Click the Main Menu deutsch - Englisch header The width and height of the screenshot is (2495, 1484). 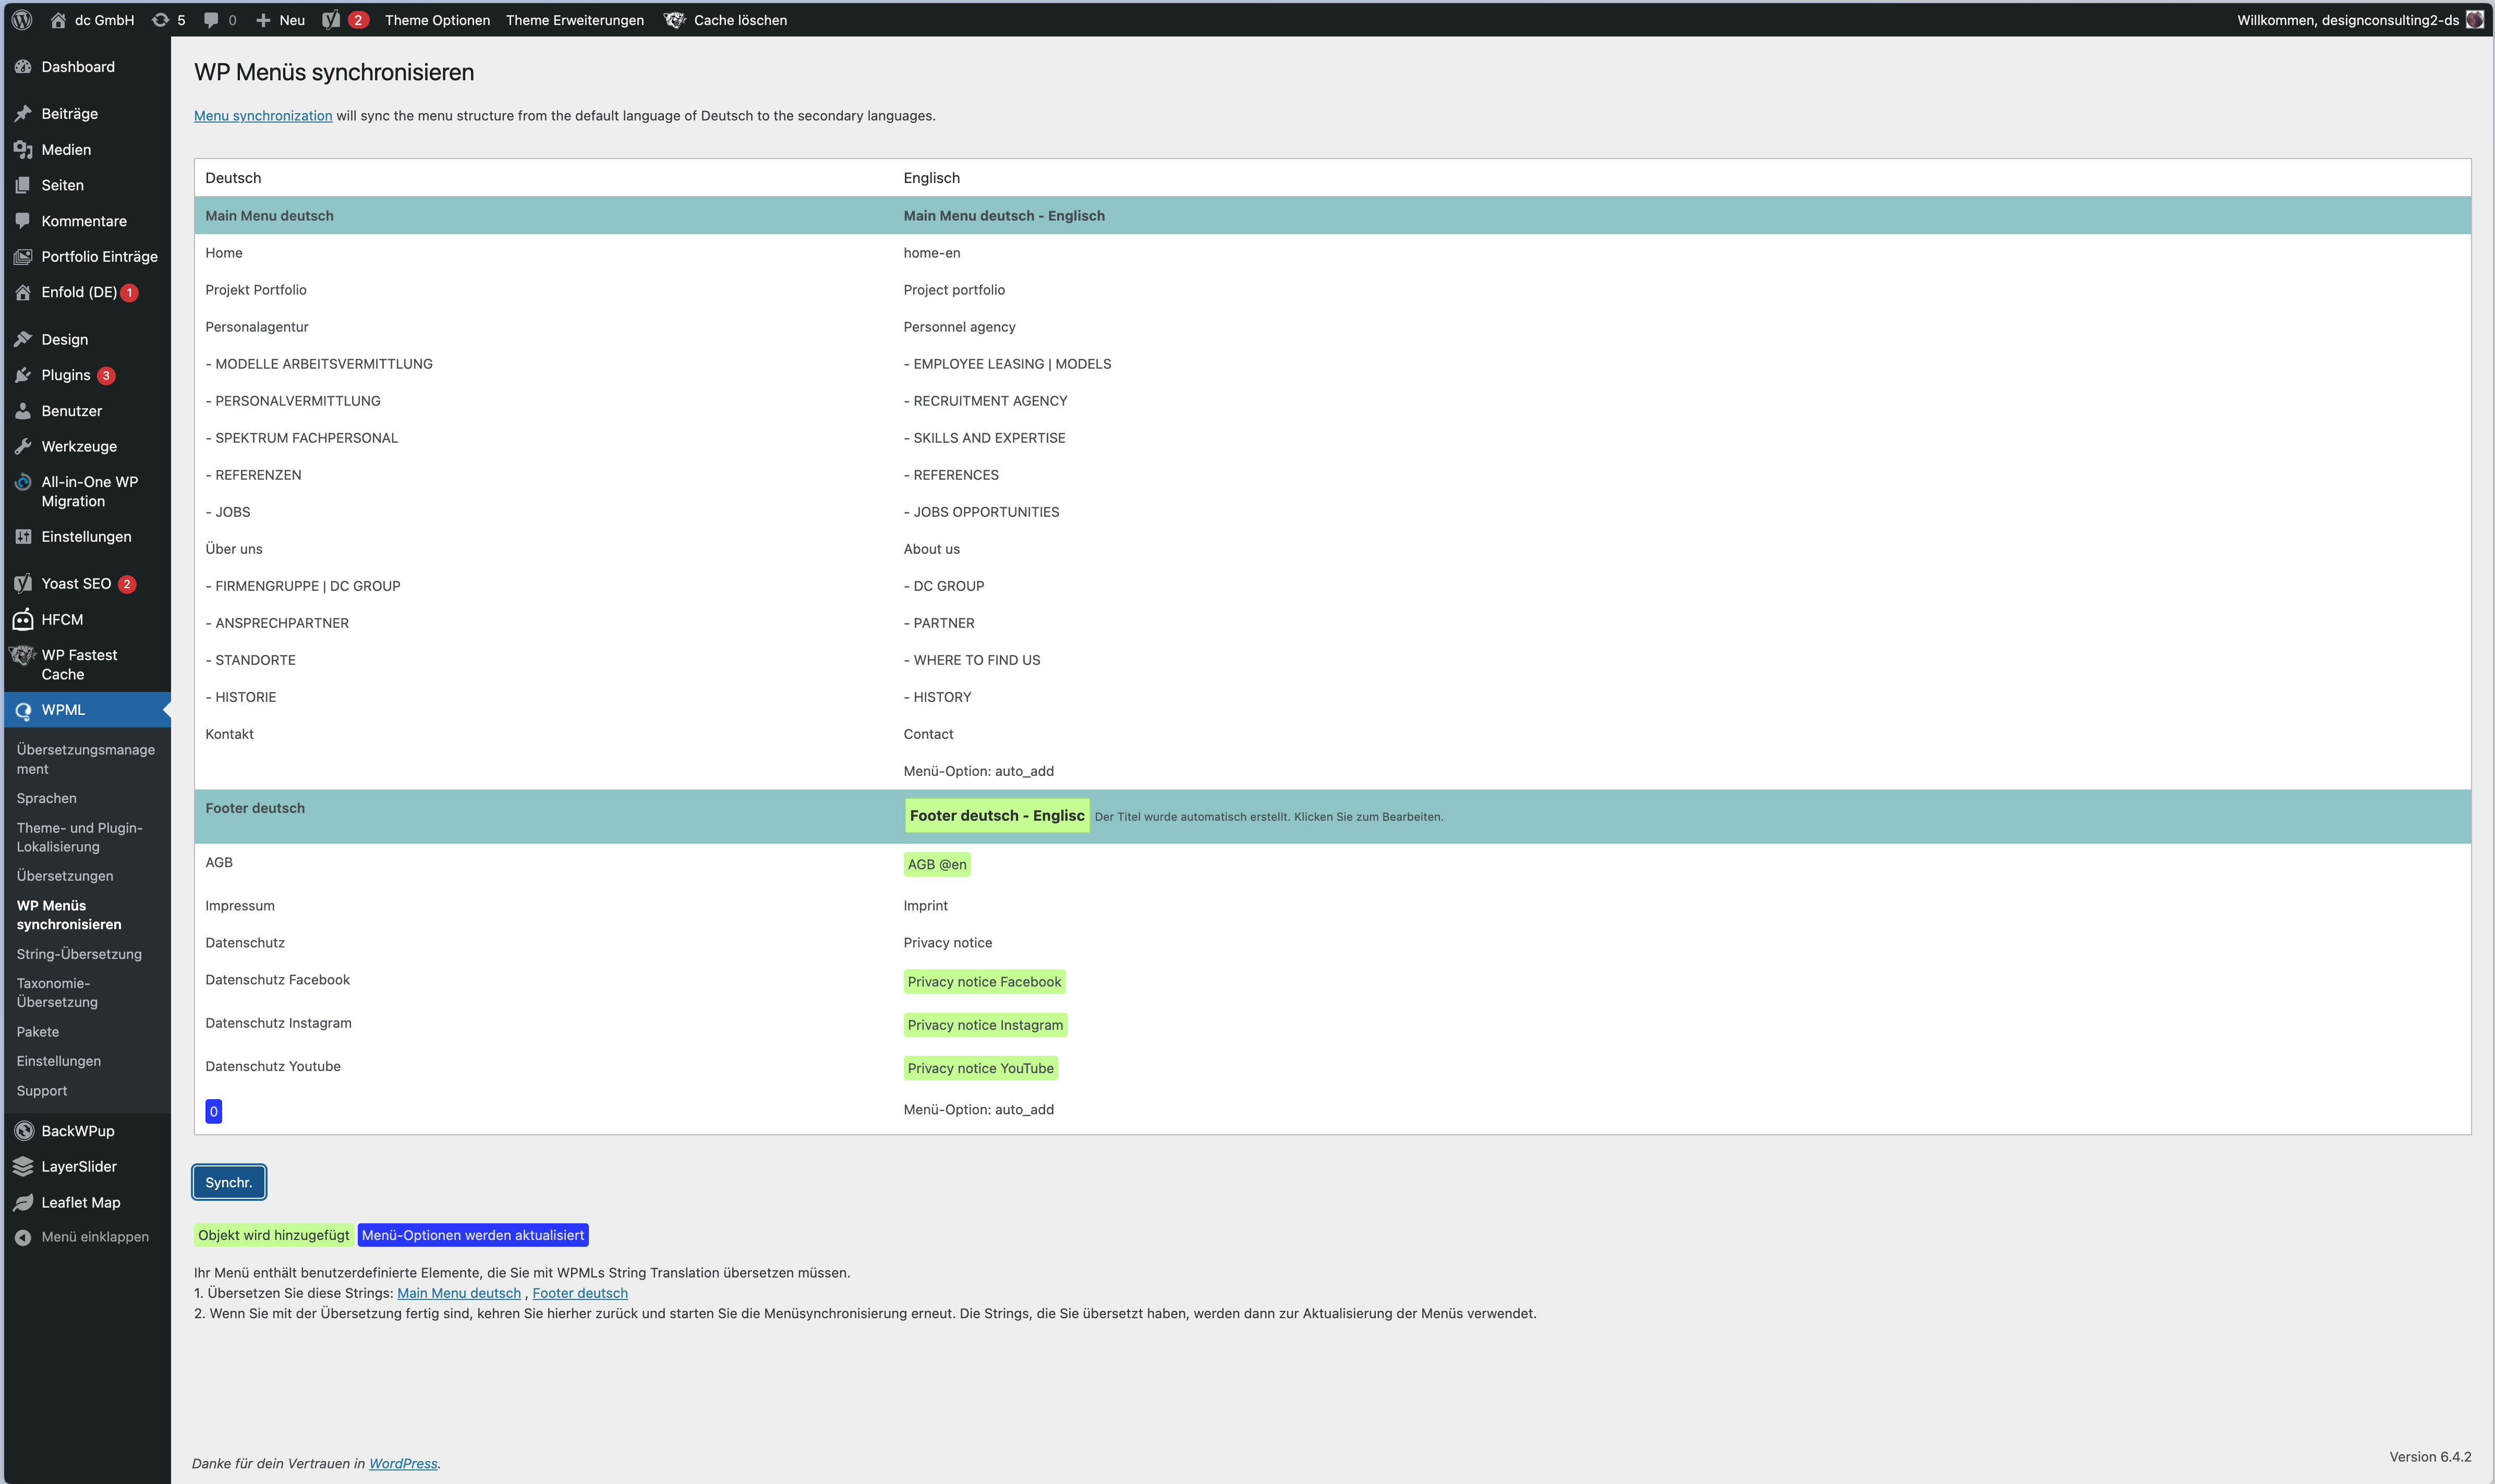(1004, 216)
